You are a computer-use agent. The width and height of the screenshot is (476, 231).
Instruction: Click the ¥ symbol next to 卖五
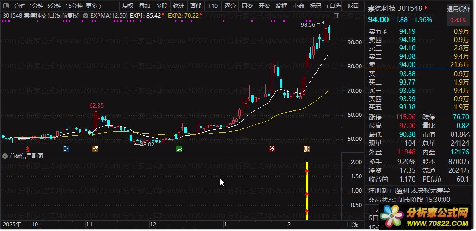pyautogui.click(x=385, y=31)
